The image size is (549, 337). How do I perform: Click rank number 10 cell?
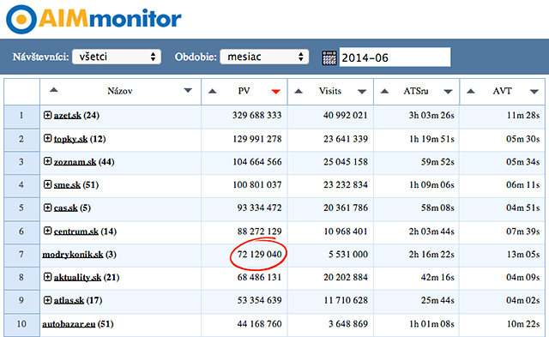tap(21, 324)
